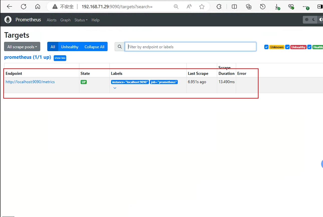Reload the page with the refresh icon
Image resolution: width=323 pixels, height=217 pixels.
[24, 7]
